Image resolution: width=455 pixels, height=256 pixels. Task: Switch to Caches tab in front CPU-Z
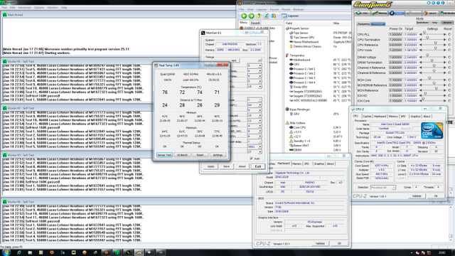367,117
